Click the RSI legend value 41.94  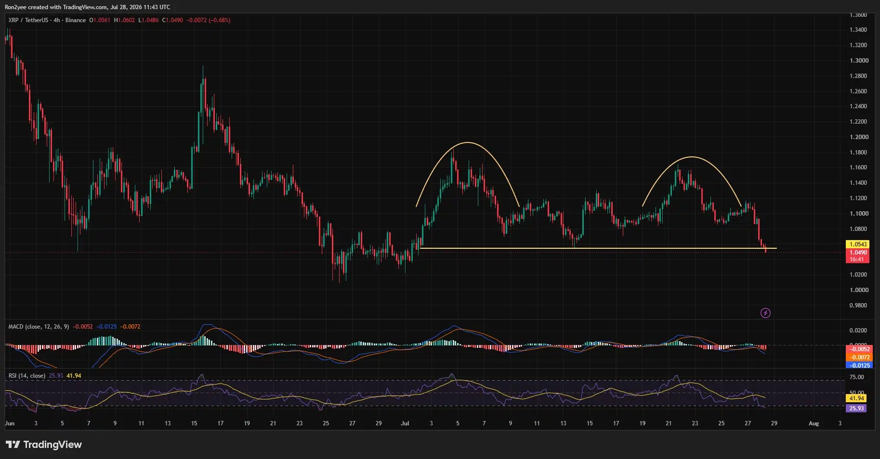tap(74, 376)
